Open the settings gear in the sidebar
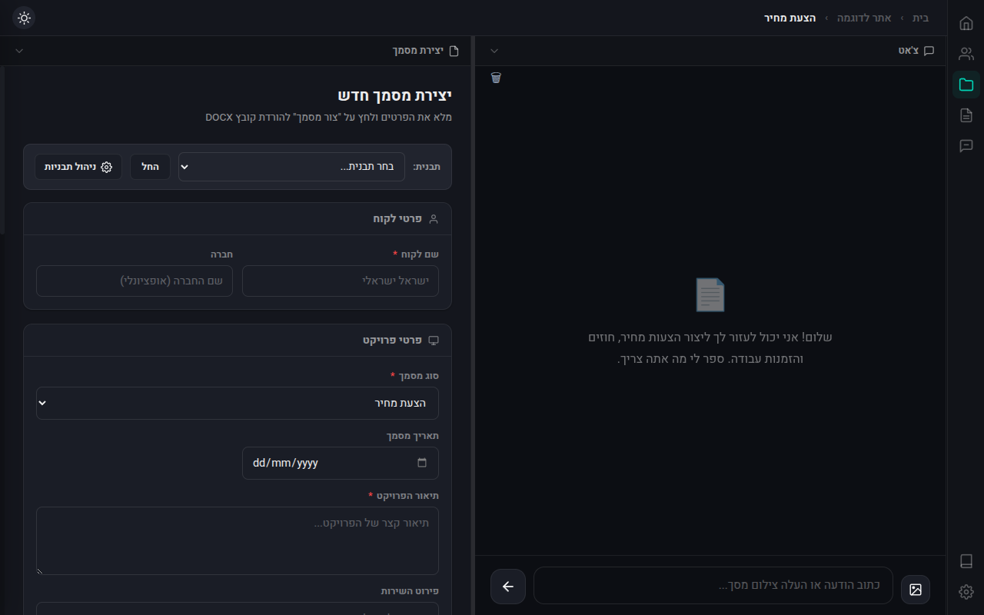Viewport: 984px width, 615px height. click(966, 592)
